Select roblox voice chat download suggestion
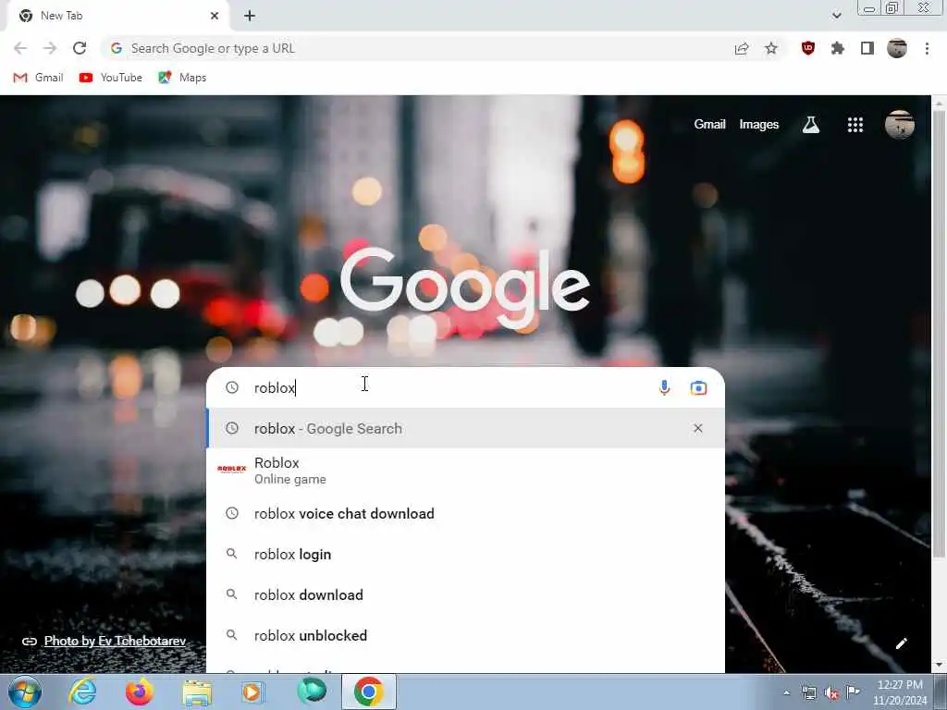Viewport: 947px width, 710px height. point(465,513)
